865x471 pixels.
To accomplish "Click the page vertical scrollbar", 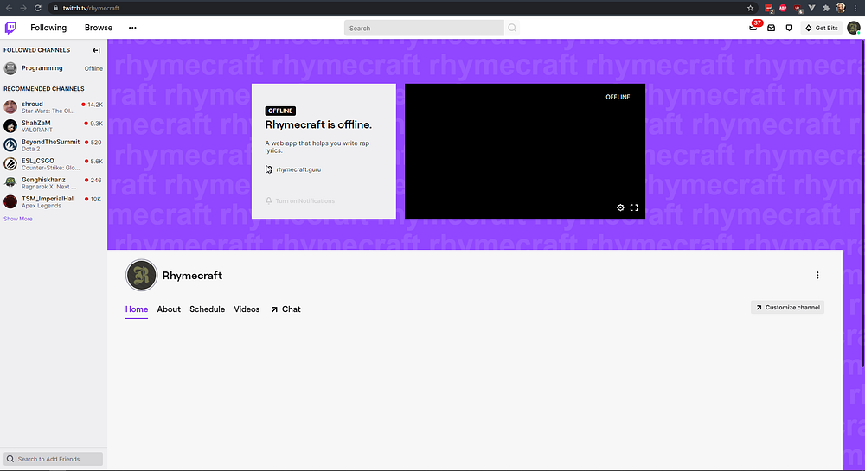I will (x=862, y=204).
